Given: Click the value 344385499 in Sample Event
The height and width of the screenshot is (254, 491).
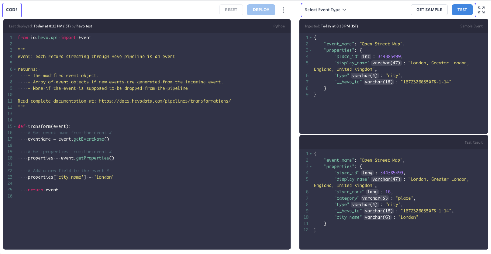Looking at the screenshot, I should point(389,57).
